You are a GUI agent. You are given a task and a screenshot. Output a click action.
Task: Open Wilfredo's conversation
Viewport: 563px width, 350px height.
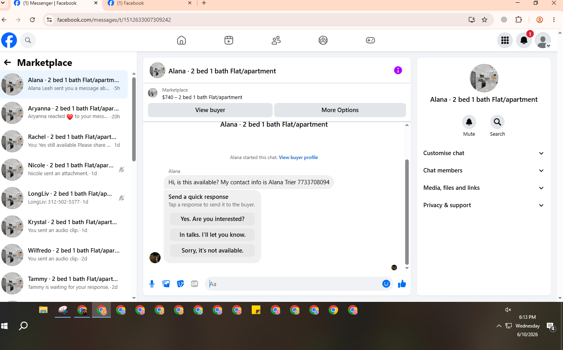(x=64, y=255)
